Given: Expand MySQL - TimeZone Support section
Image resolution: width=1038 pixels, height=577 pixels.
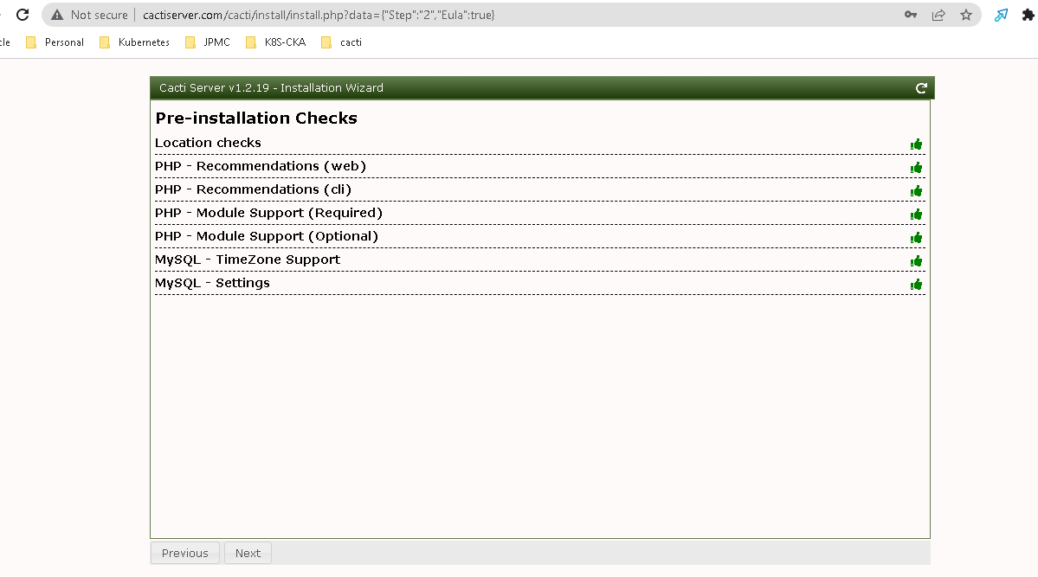Looking at the screenshot, I should click(x=539, y=260).
